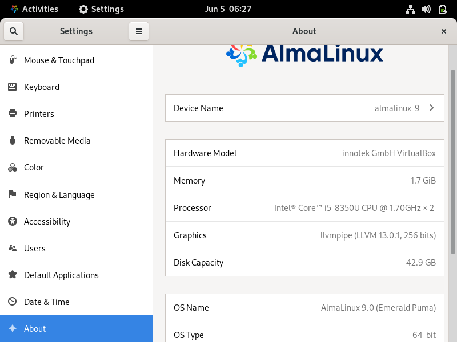Open the hamburger menu in Settings header
The image size is (457, 342).
tap(139, 31)
